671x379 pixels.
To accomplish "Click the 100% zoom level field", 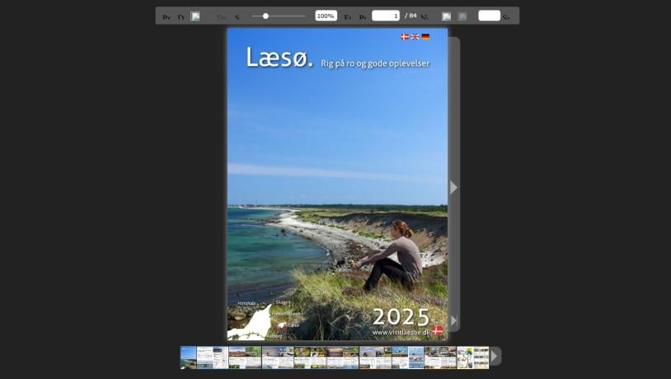I will pyautogui.click(x=326, y=16).
